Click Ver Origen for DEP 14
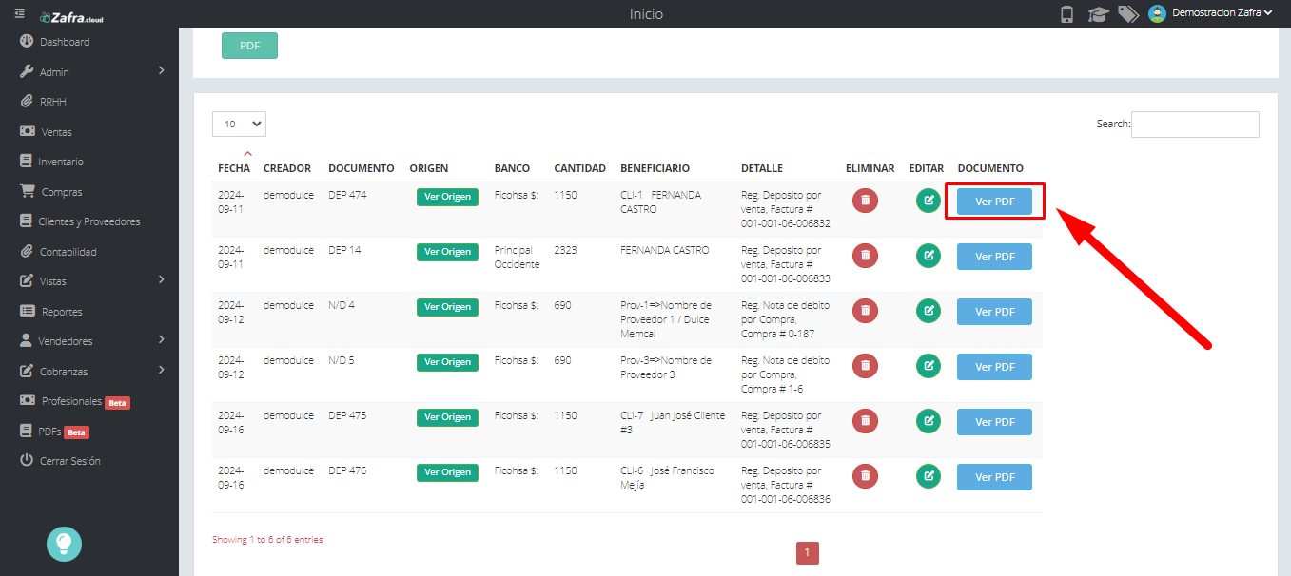 [x=447, y=252]
